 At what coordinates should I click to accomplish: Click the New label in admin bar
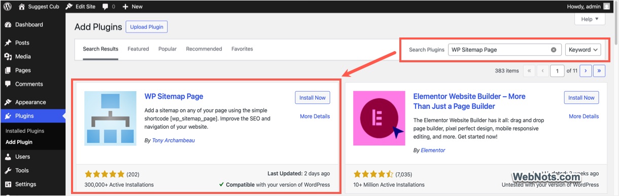click(137, 7)
